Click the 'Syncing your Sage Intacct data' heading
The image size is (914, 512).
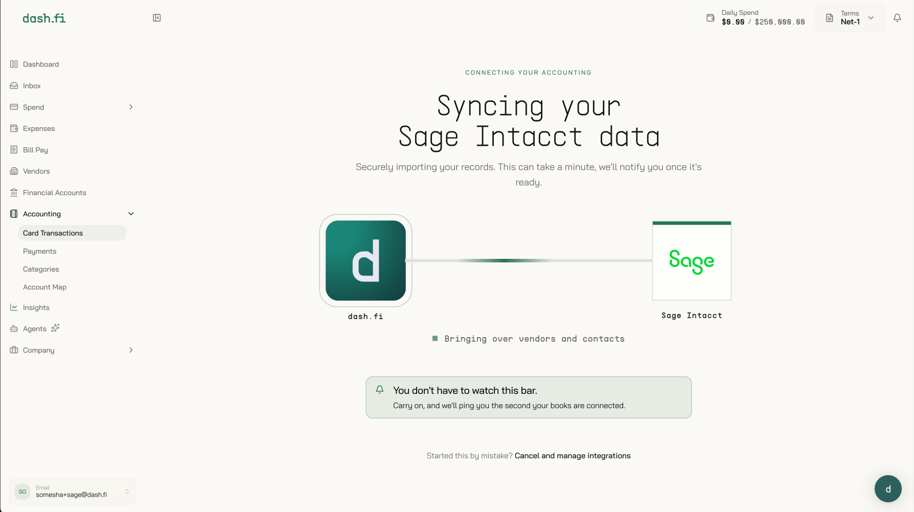(529, 121)
